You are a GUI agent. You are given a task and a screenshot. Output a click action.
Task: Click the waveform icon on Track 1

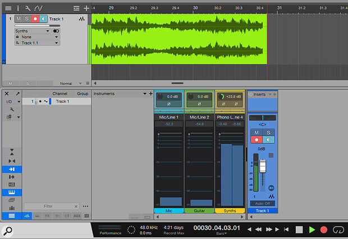pyautogui.click(x=82, y=19)
